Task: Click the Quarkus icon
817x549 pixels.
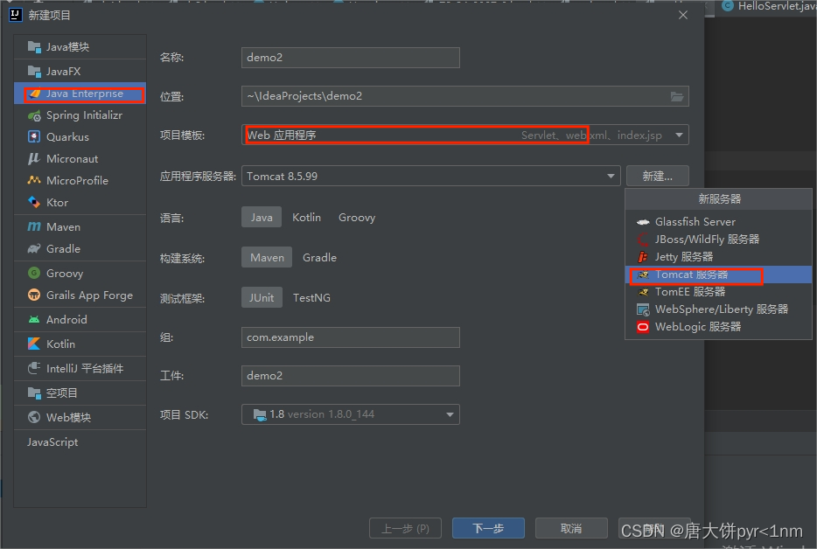Action: (x=34, y=137)
